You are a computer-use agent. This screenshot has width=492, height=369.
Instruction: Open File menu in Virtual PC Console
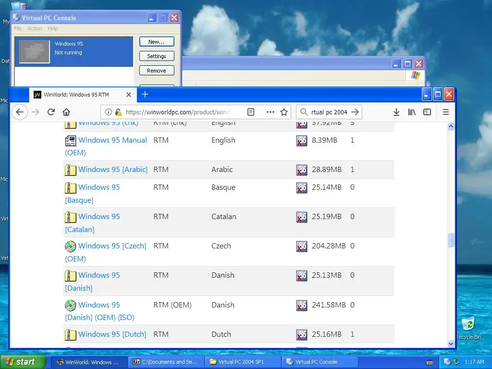click(x=18, y=28)
